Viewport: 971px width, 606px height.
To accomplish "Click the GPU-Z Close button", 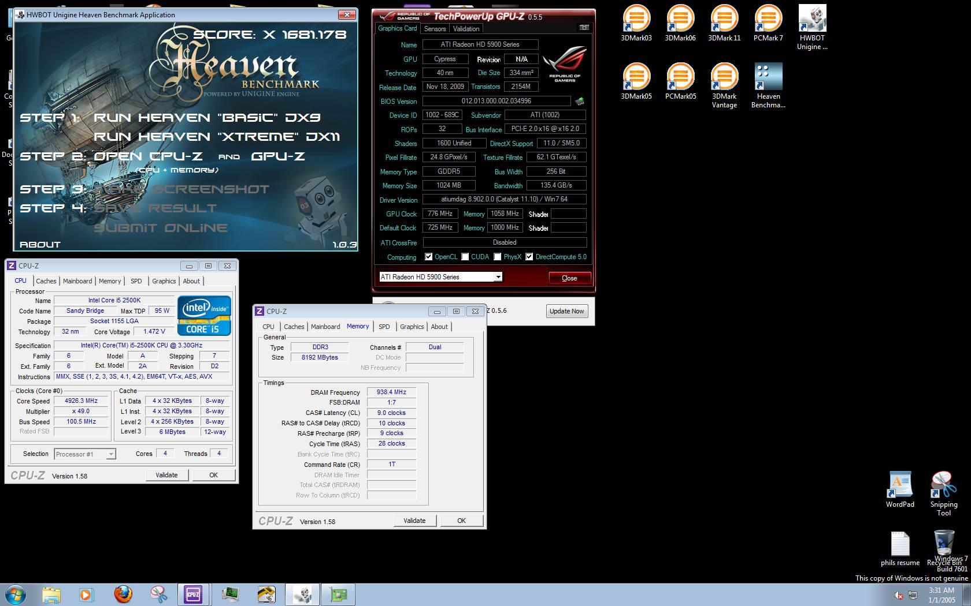I will [569, 278].
